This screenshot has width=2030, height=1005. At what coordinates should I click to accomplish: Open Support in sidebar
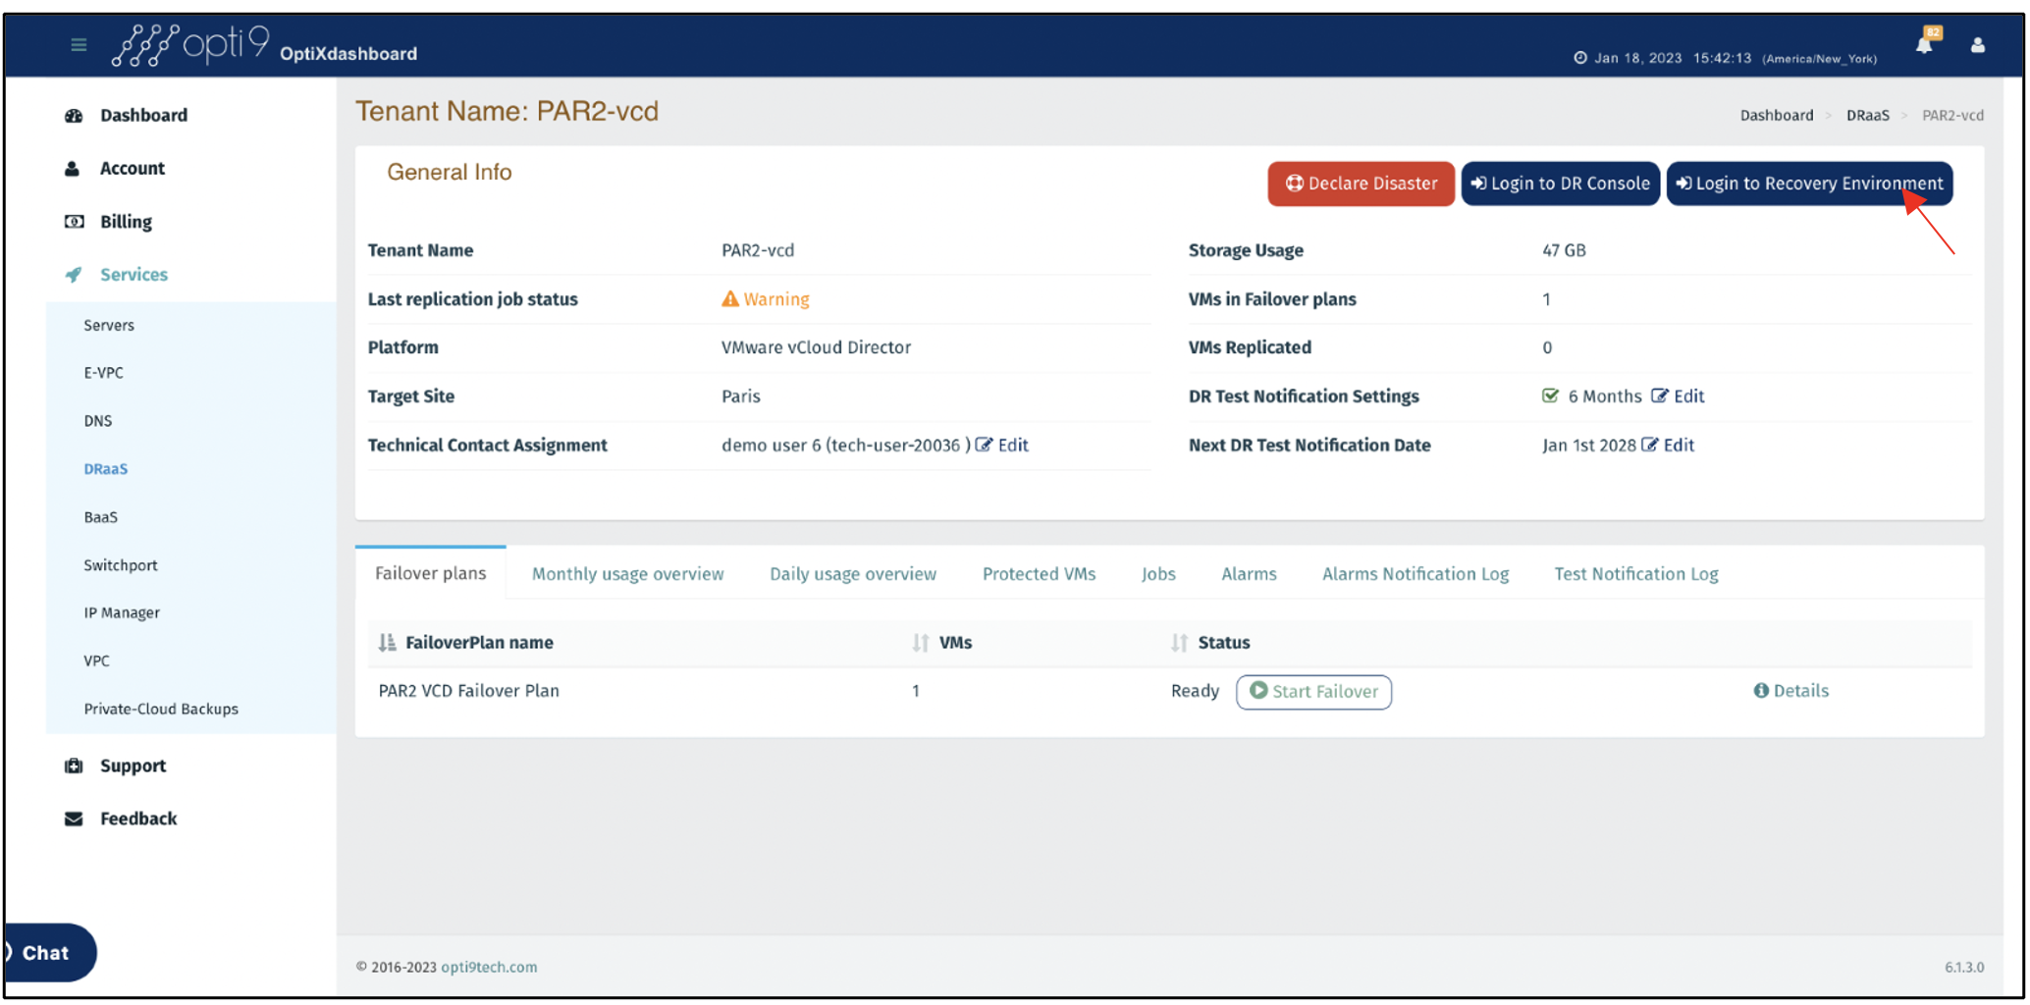tap(133, 767)
